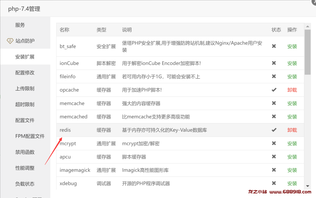Click the opcache extension name
The image size is (316, 198).
(69, 90)
